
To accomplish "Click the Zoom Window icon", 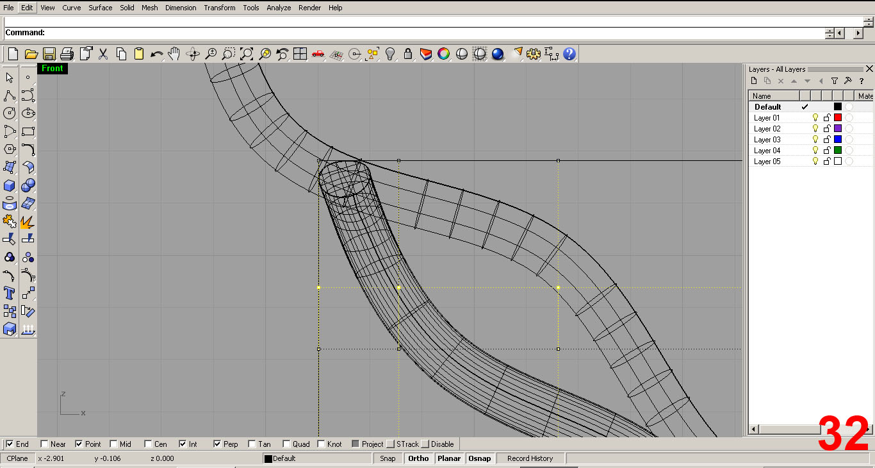I will click(229, 54).
